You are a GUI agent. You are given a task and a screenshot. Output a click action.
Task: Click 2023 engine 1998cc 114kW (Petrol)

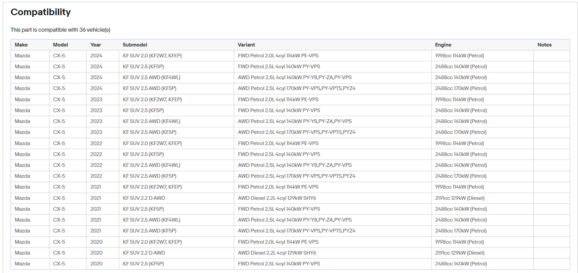point(460,100)
